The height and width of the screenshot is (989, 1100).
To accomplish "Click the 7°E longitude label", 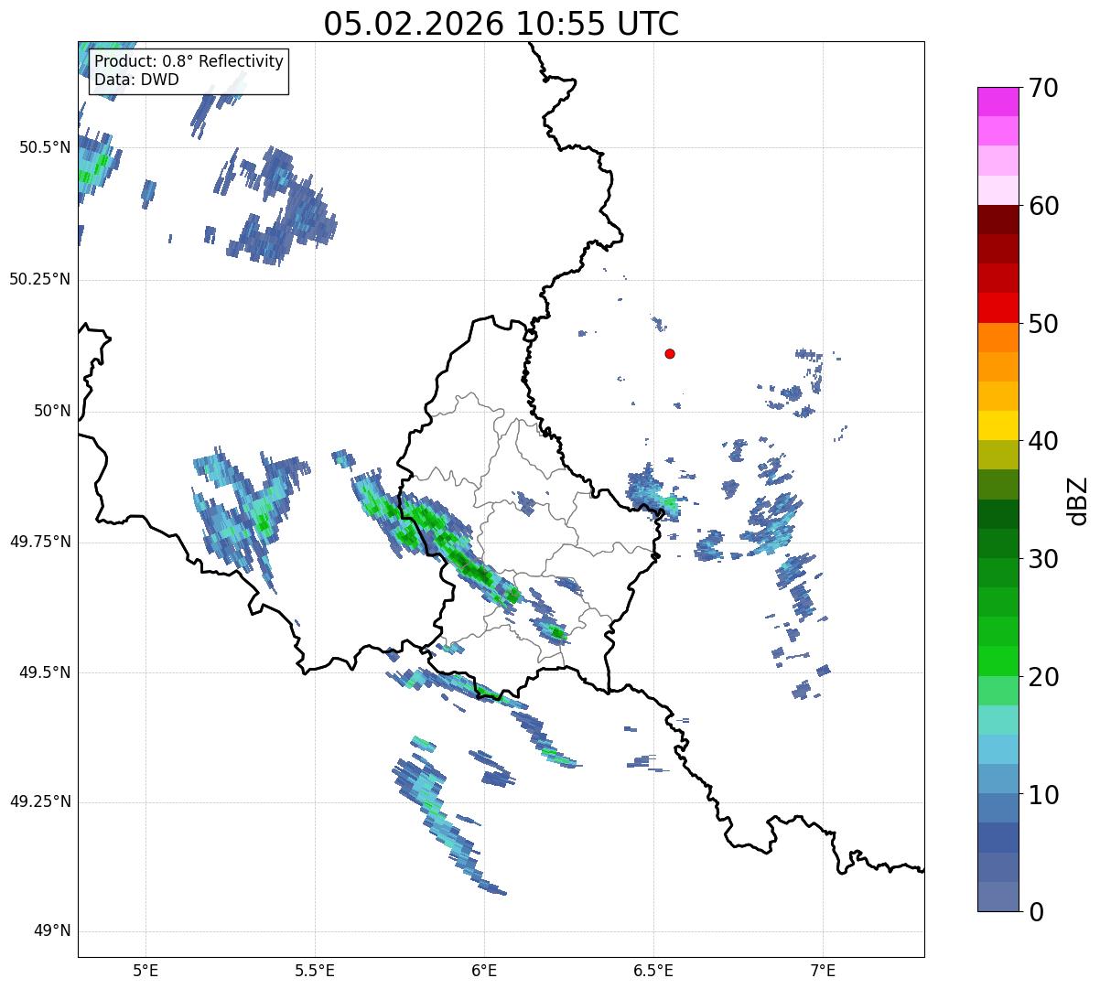I will point(823,971).
